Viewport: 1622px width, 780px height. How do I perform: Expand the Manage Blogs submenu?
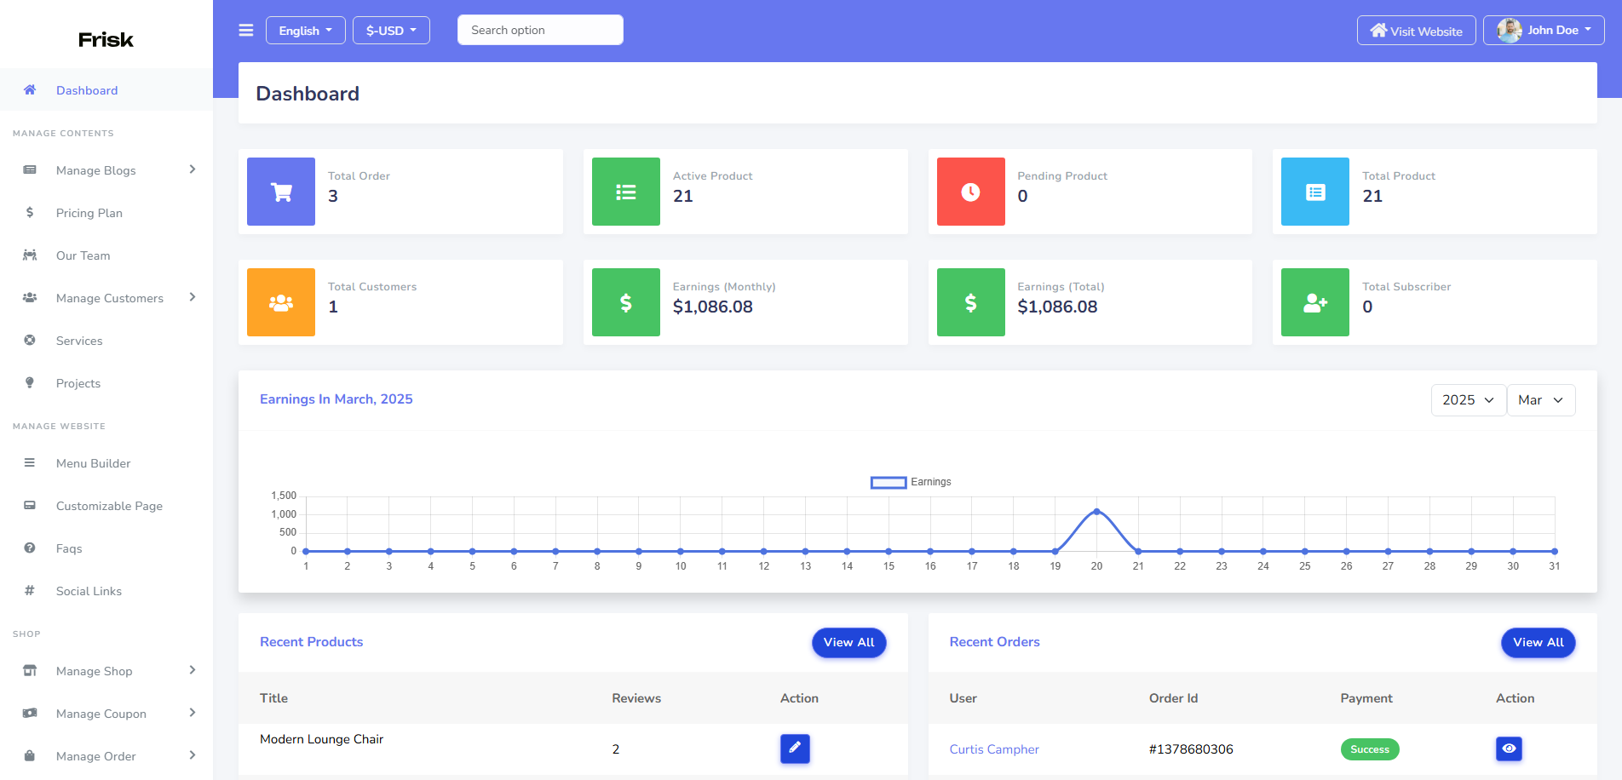[192, 169]
